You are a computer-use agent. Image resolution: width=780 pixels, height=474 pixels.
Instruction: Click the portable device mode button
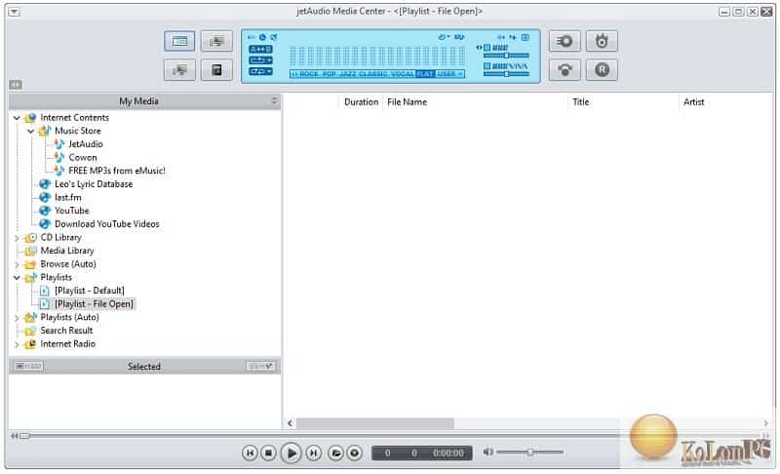point(216,69)
